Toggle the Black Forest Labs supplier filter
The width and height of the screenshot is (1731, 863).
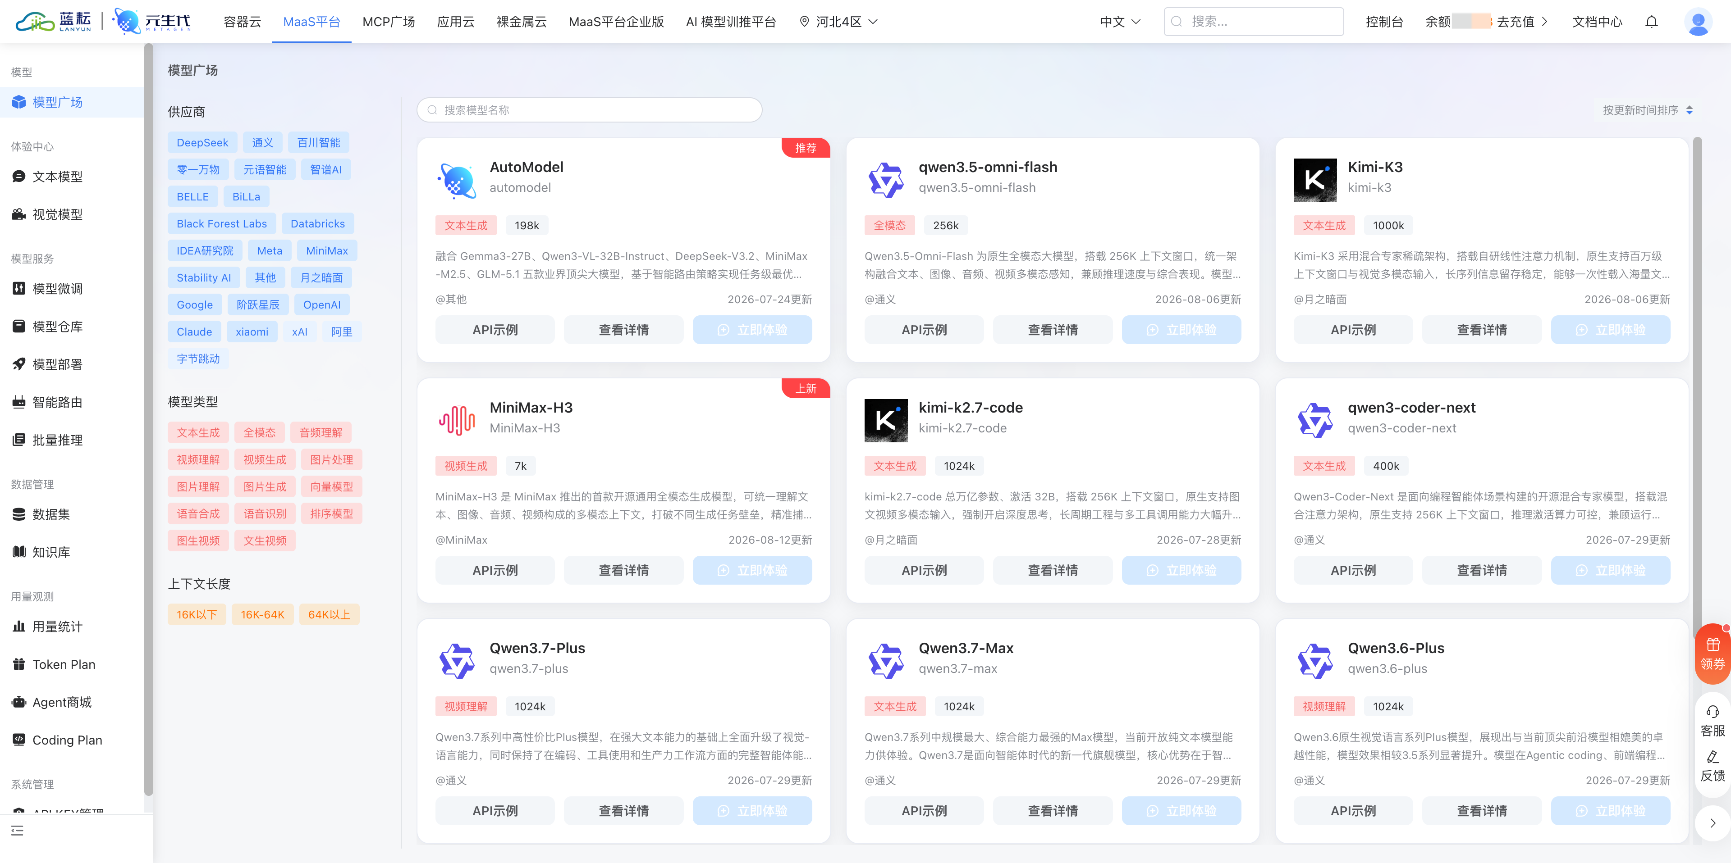222,224
